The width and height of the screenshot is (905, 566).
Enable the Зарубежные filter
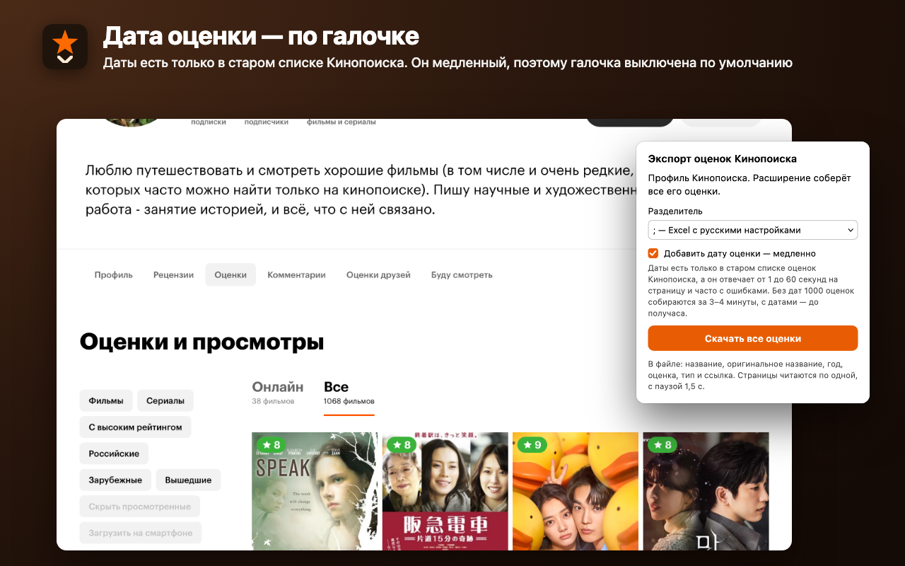tap(115, 480)
